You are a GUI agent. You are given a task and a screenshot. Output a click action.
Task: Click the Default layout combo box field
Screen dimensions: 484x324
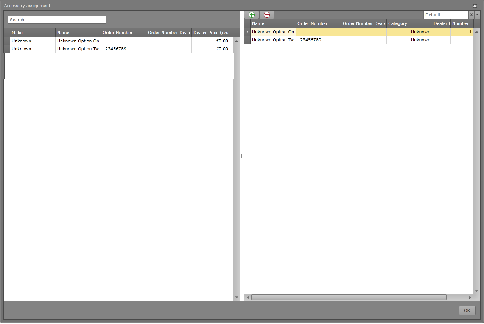pyautogui.click(x=446, y=15)
